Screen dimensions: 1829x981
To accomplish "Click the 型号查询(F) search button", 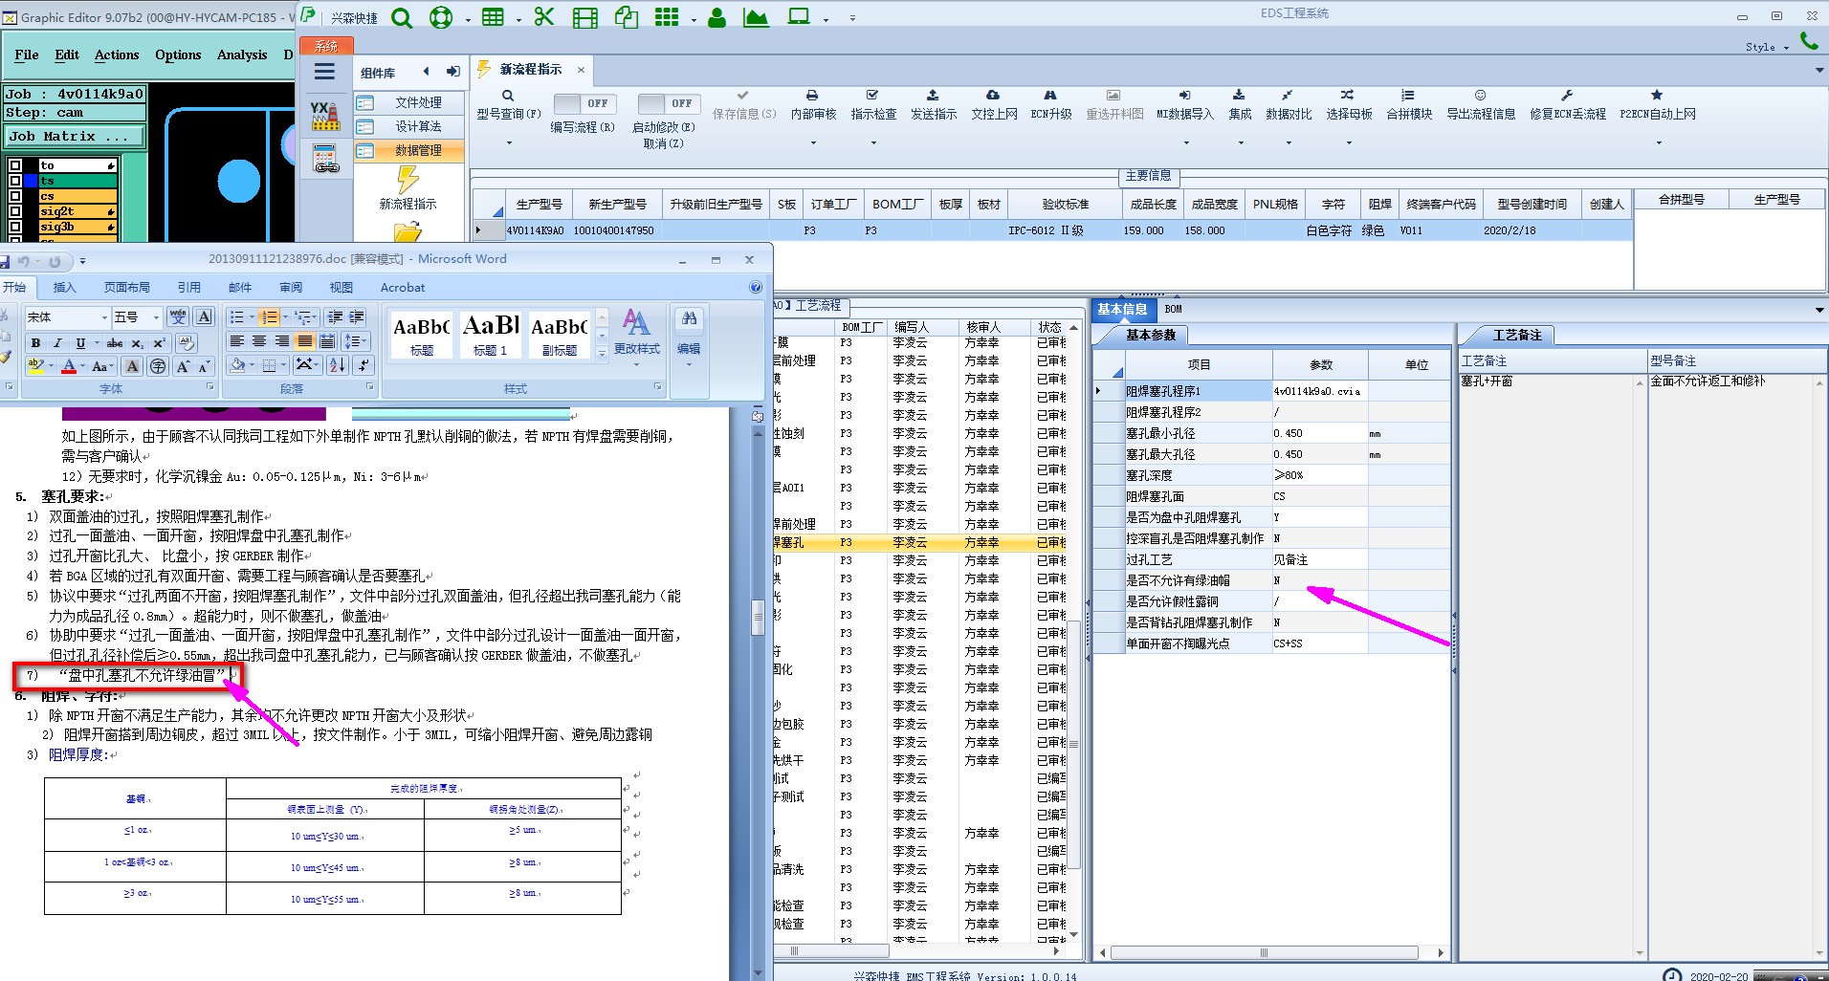I will click(x=508, y=105).
